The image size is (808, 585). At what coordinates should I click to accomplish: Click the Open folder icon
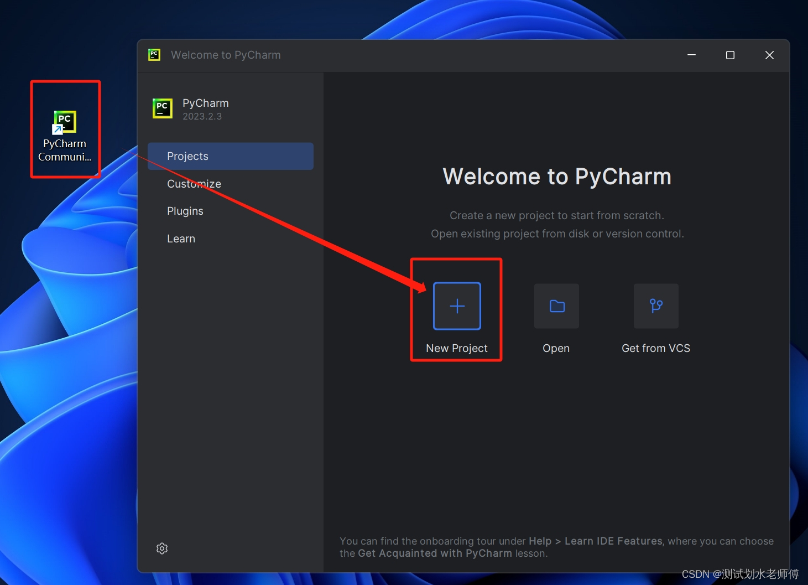(556, 306)
